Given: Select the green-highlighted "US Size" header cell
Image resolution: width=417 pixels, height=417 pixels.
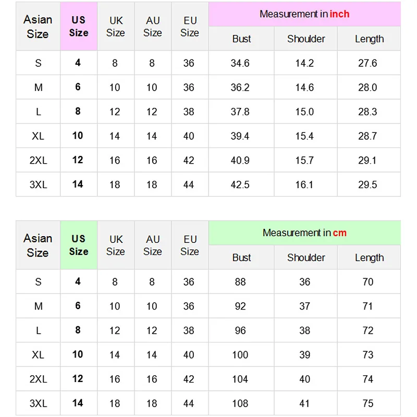Looking at the screenshot, I should click(x=79, y=245).
